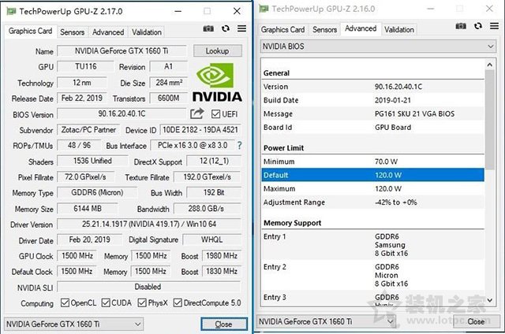Click the Shaders field 1536 Unified
Screen dimensions: 505x334
[93, 161]
